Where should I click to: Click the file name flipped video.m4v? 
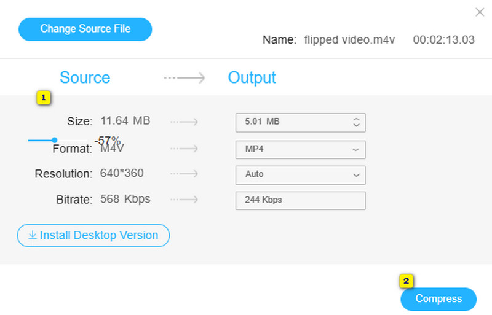(349, 40)
